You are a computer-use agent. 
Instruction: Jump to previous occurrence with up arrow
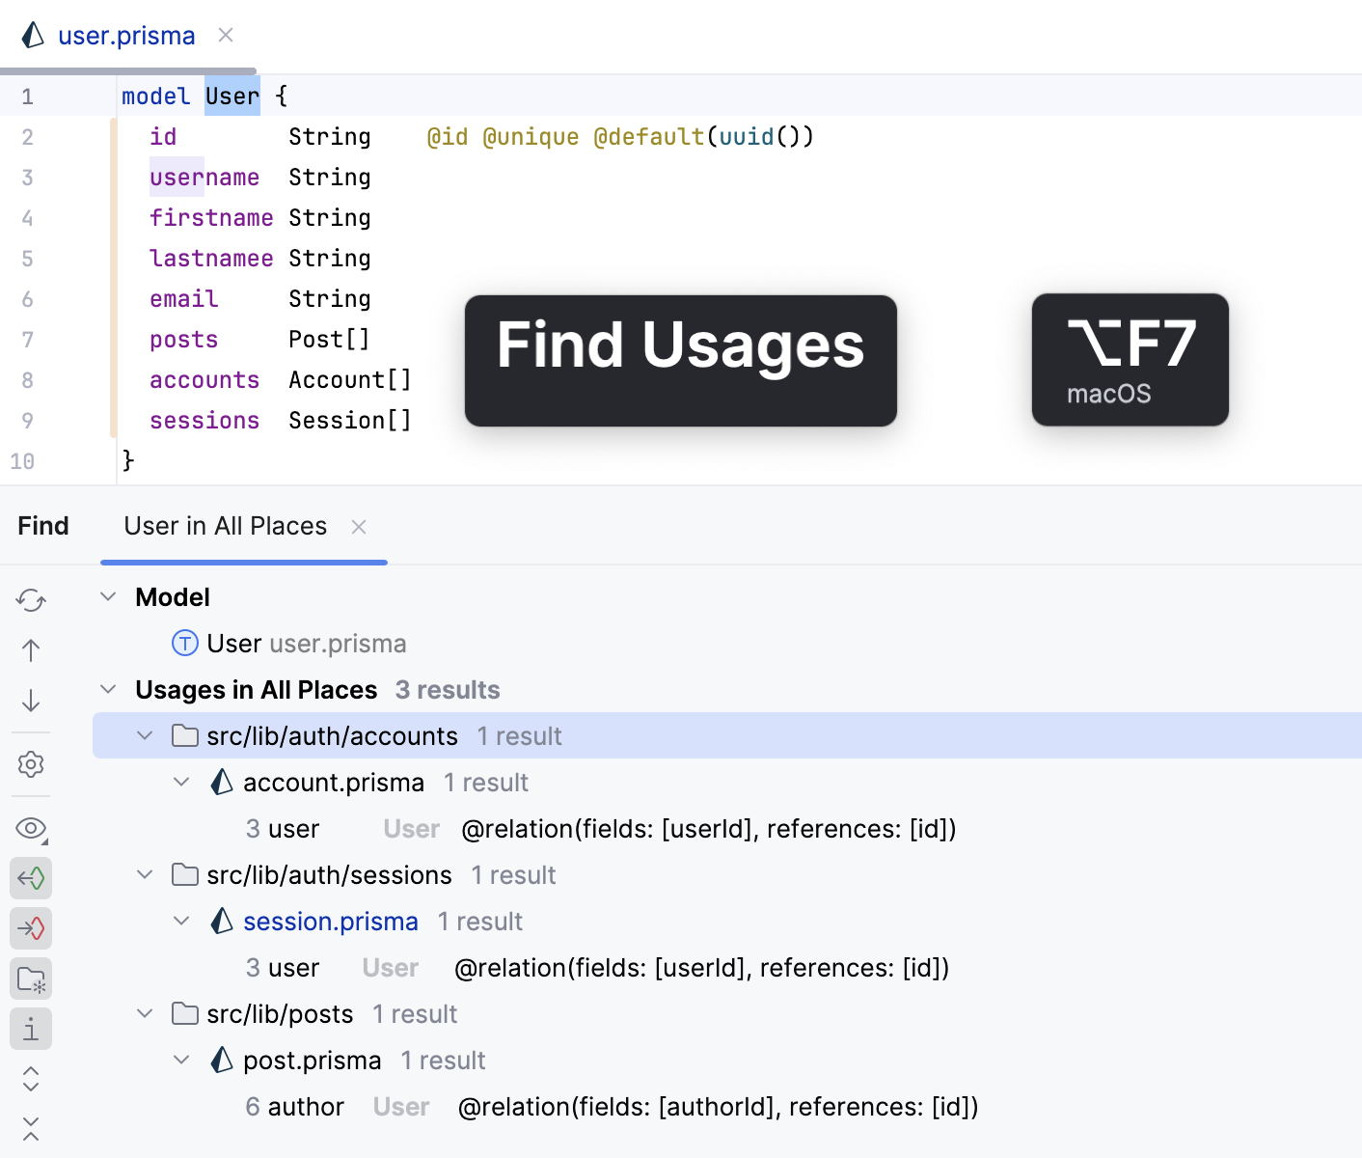click(x=30, y=649)
